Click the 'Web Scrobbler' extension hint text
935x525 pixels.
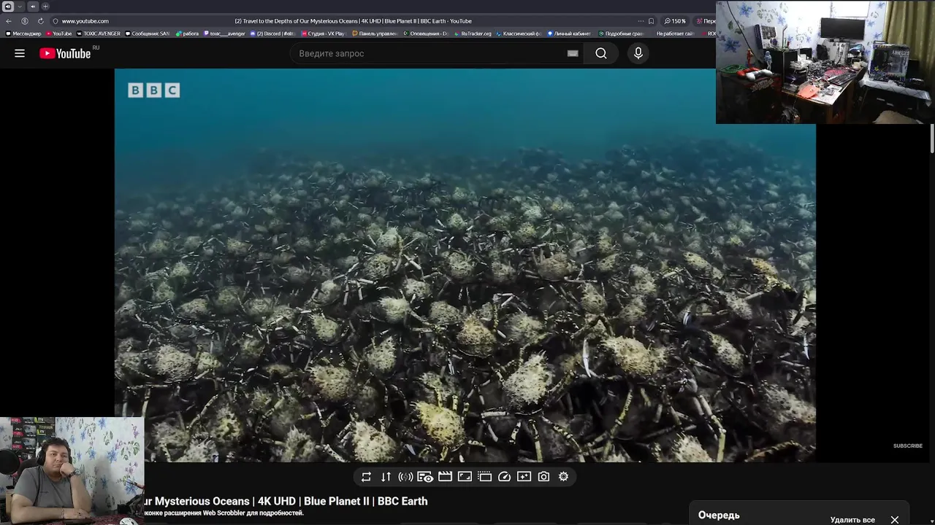(x=224, y=513)
